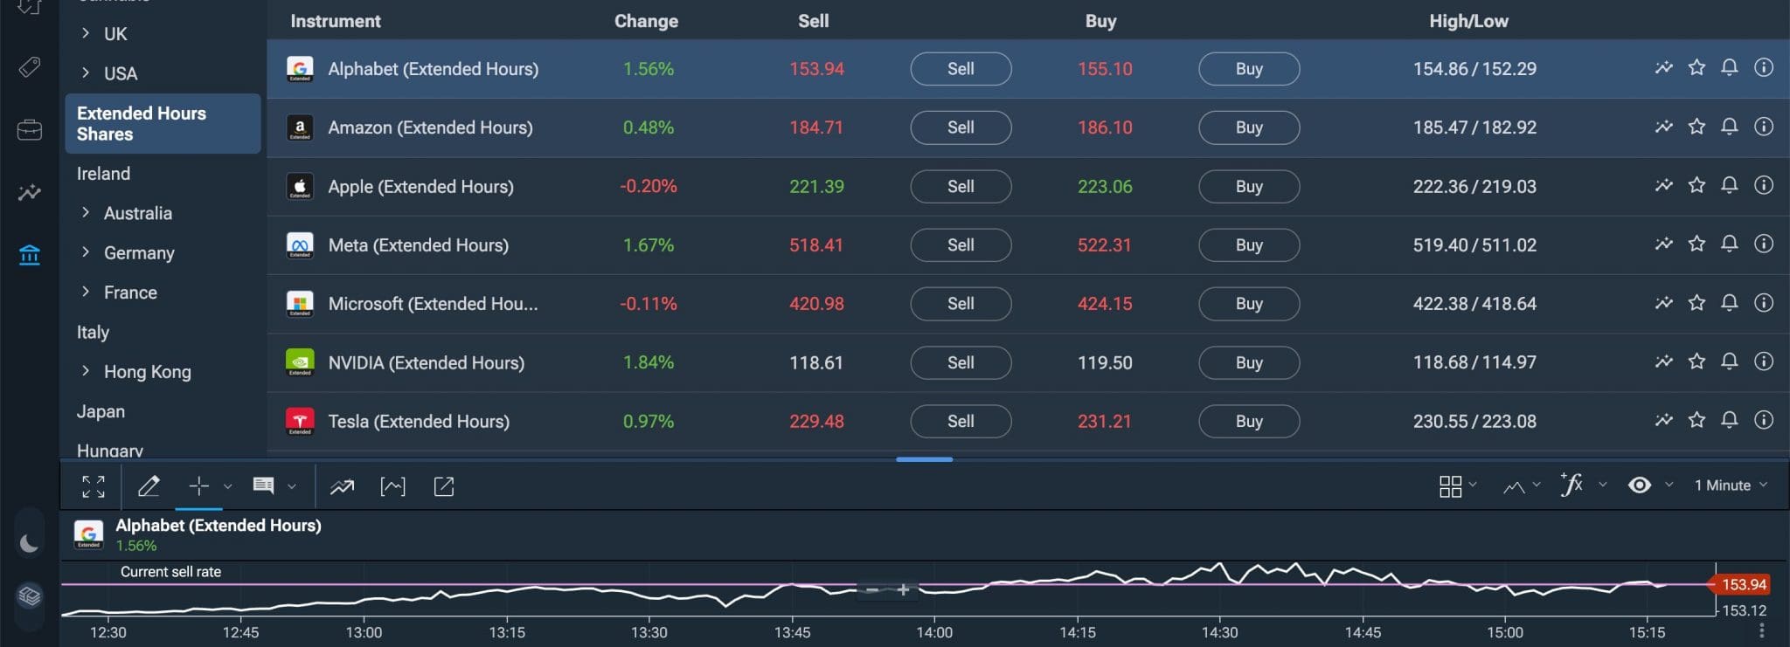Select Ireland category
This screenshot has width=1790, height=647.
click(x=103, y=174)
